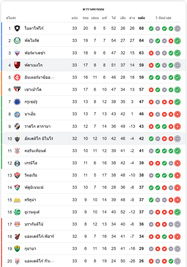This screenshot has width=187, height=267.
Task: Open the Red Bull Bragantino crest
Action: [17, 224]
